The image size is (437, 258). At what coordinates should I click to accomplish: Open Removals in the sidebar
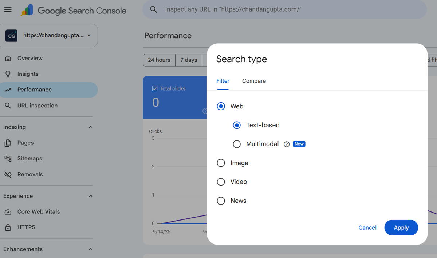click(49, 174)
